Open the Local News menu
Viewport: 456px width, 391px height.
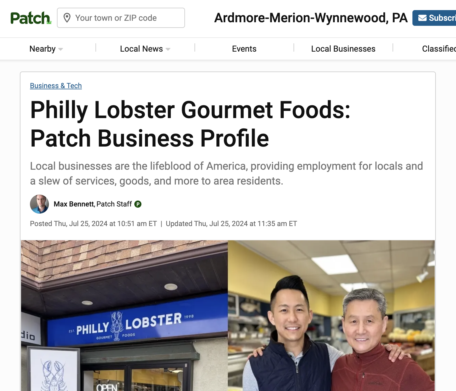145,49
